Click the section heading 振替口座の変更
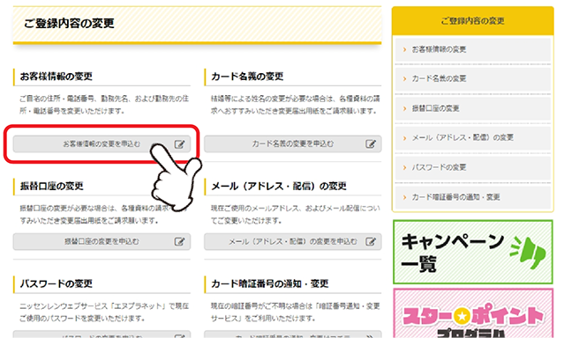Viewport: 564px width, 338px height. click(52, 187)
